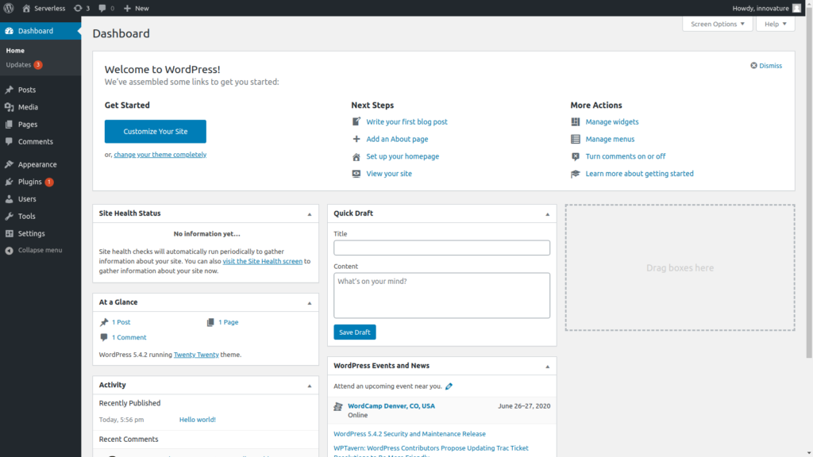813x457 pixels.
Task: Open the Screen Options dropdown
Action: point(718,24)
